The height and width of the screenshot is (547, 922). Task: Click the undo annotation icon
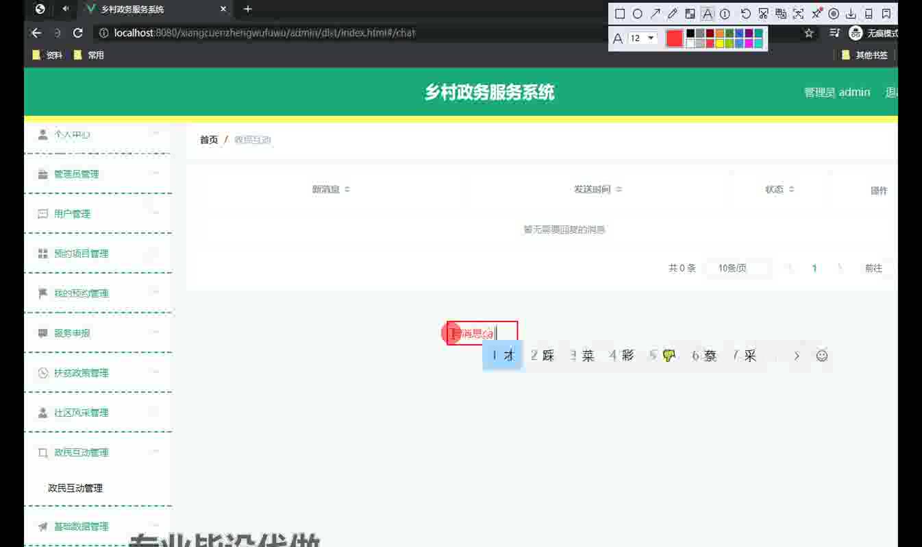(745, 14)
